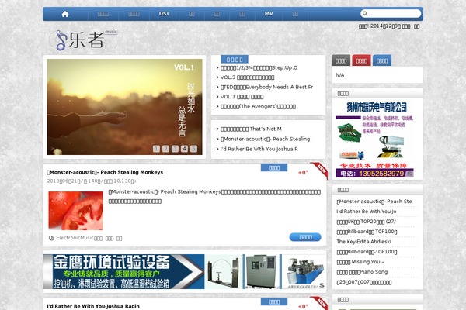Open sidebar 007 link

pyautogui.click(x=363, y=282)
